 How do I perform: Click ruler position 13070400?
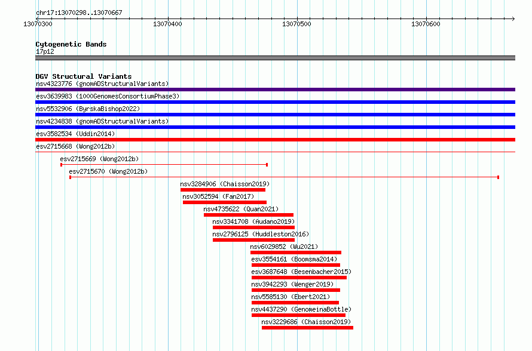tap(167, 24)
